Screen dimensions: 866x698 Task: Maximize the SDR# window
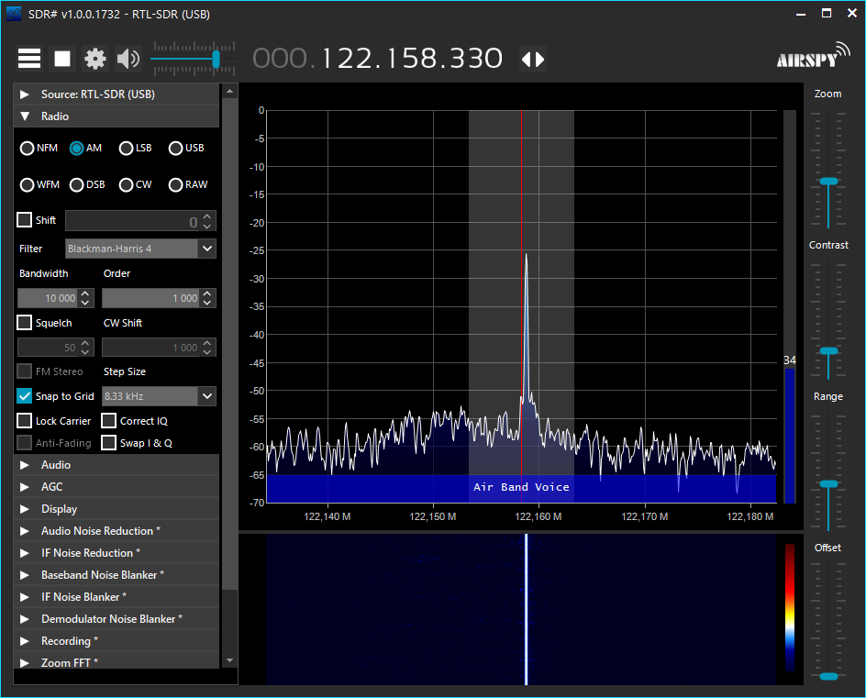[x=827, y=13]
